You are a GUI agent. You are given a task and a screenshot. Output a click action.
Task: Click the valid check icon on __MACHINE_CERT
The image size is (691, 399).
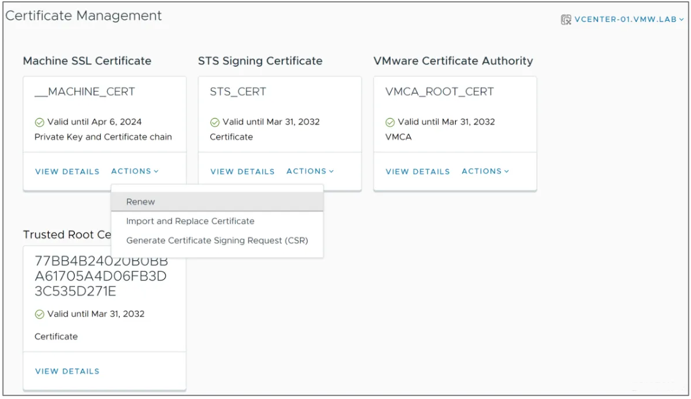(40, 123)
